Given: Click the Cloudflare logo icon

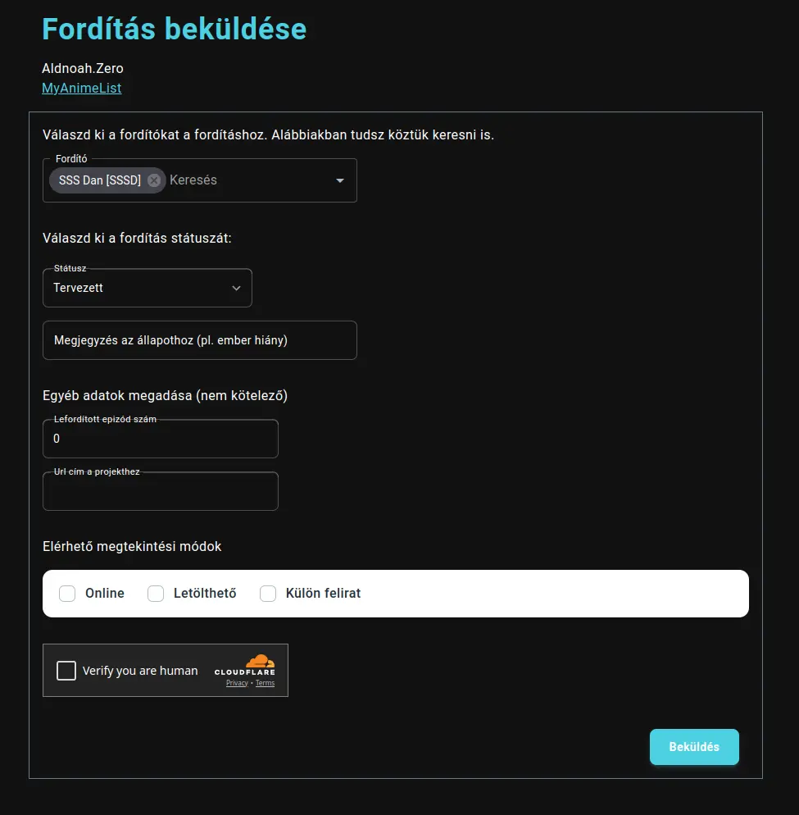Looking at the screenshot, I should 261,662.
